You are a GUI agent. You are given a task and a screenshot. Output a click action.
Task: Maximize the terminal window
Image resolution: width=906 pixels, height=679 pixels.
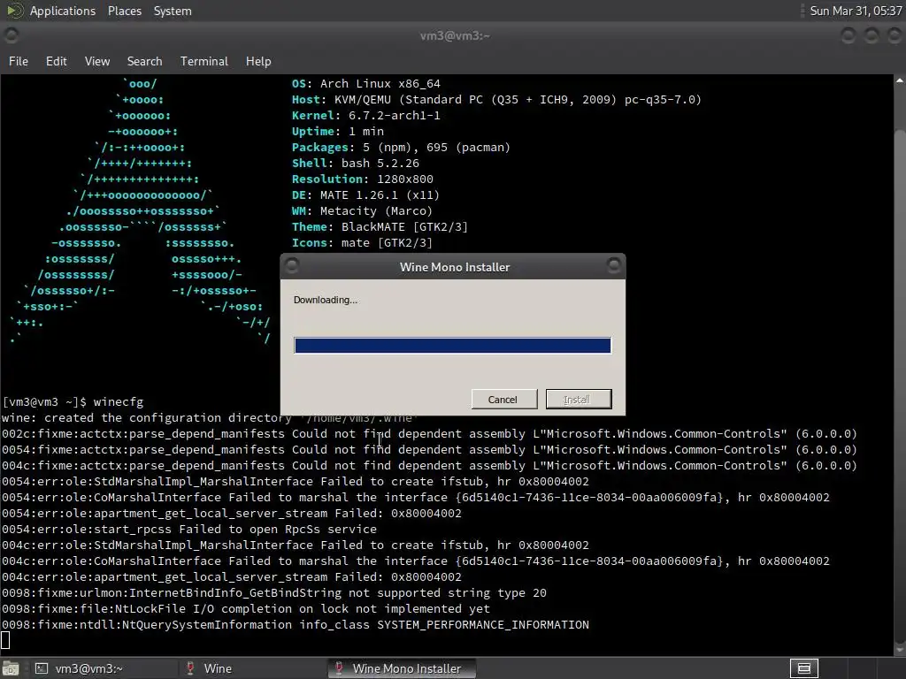click(x=871, y=35)
